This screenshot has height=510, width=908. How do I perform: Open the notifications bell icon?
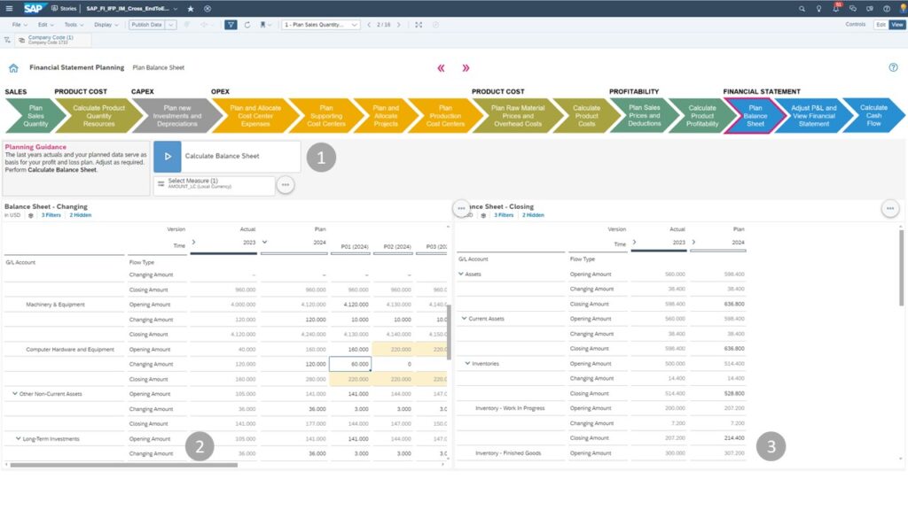coord(836,8)
